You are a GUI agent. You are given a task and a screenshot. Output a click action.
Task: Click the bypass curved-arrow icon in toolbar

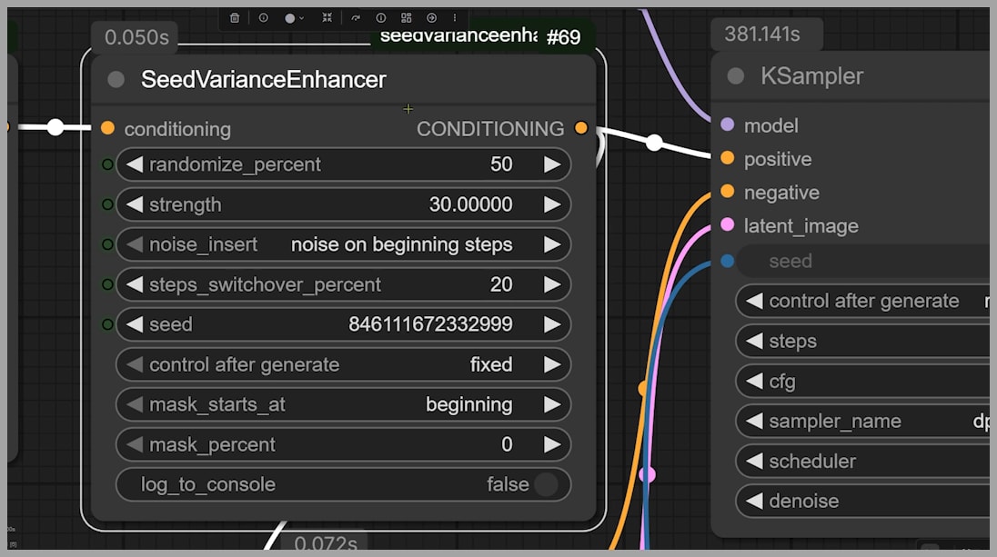tap(355, 17)
